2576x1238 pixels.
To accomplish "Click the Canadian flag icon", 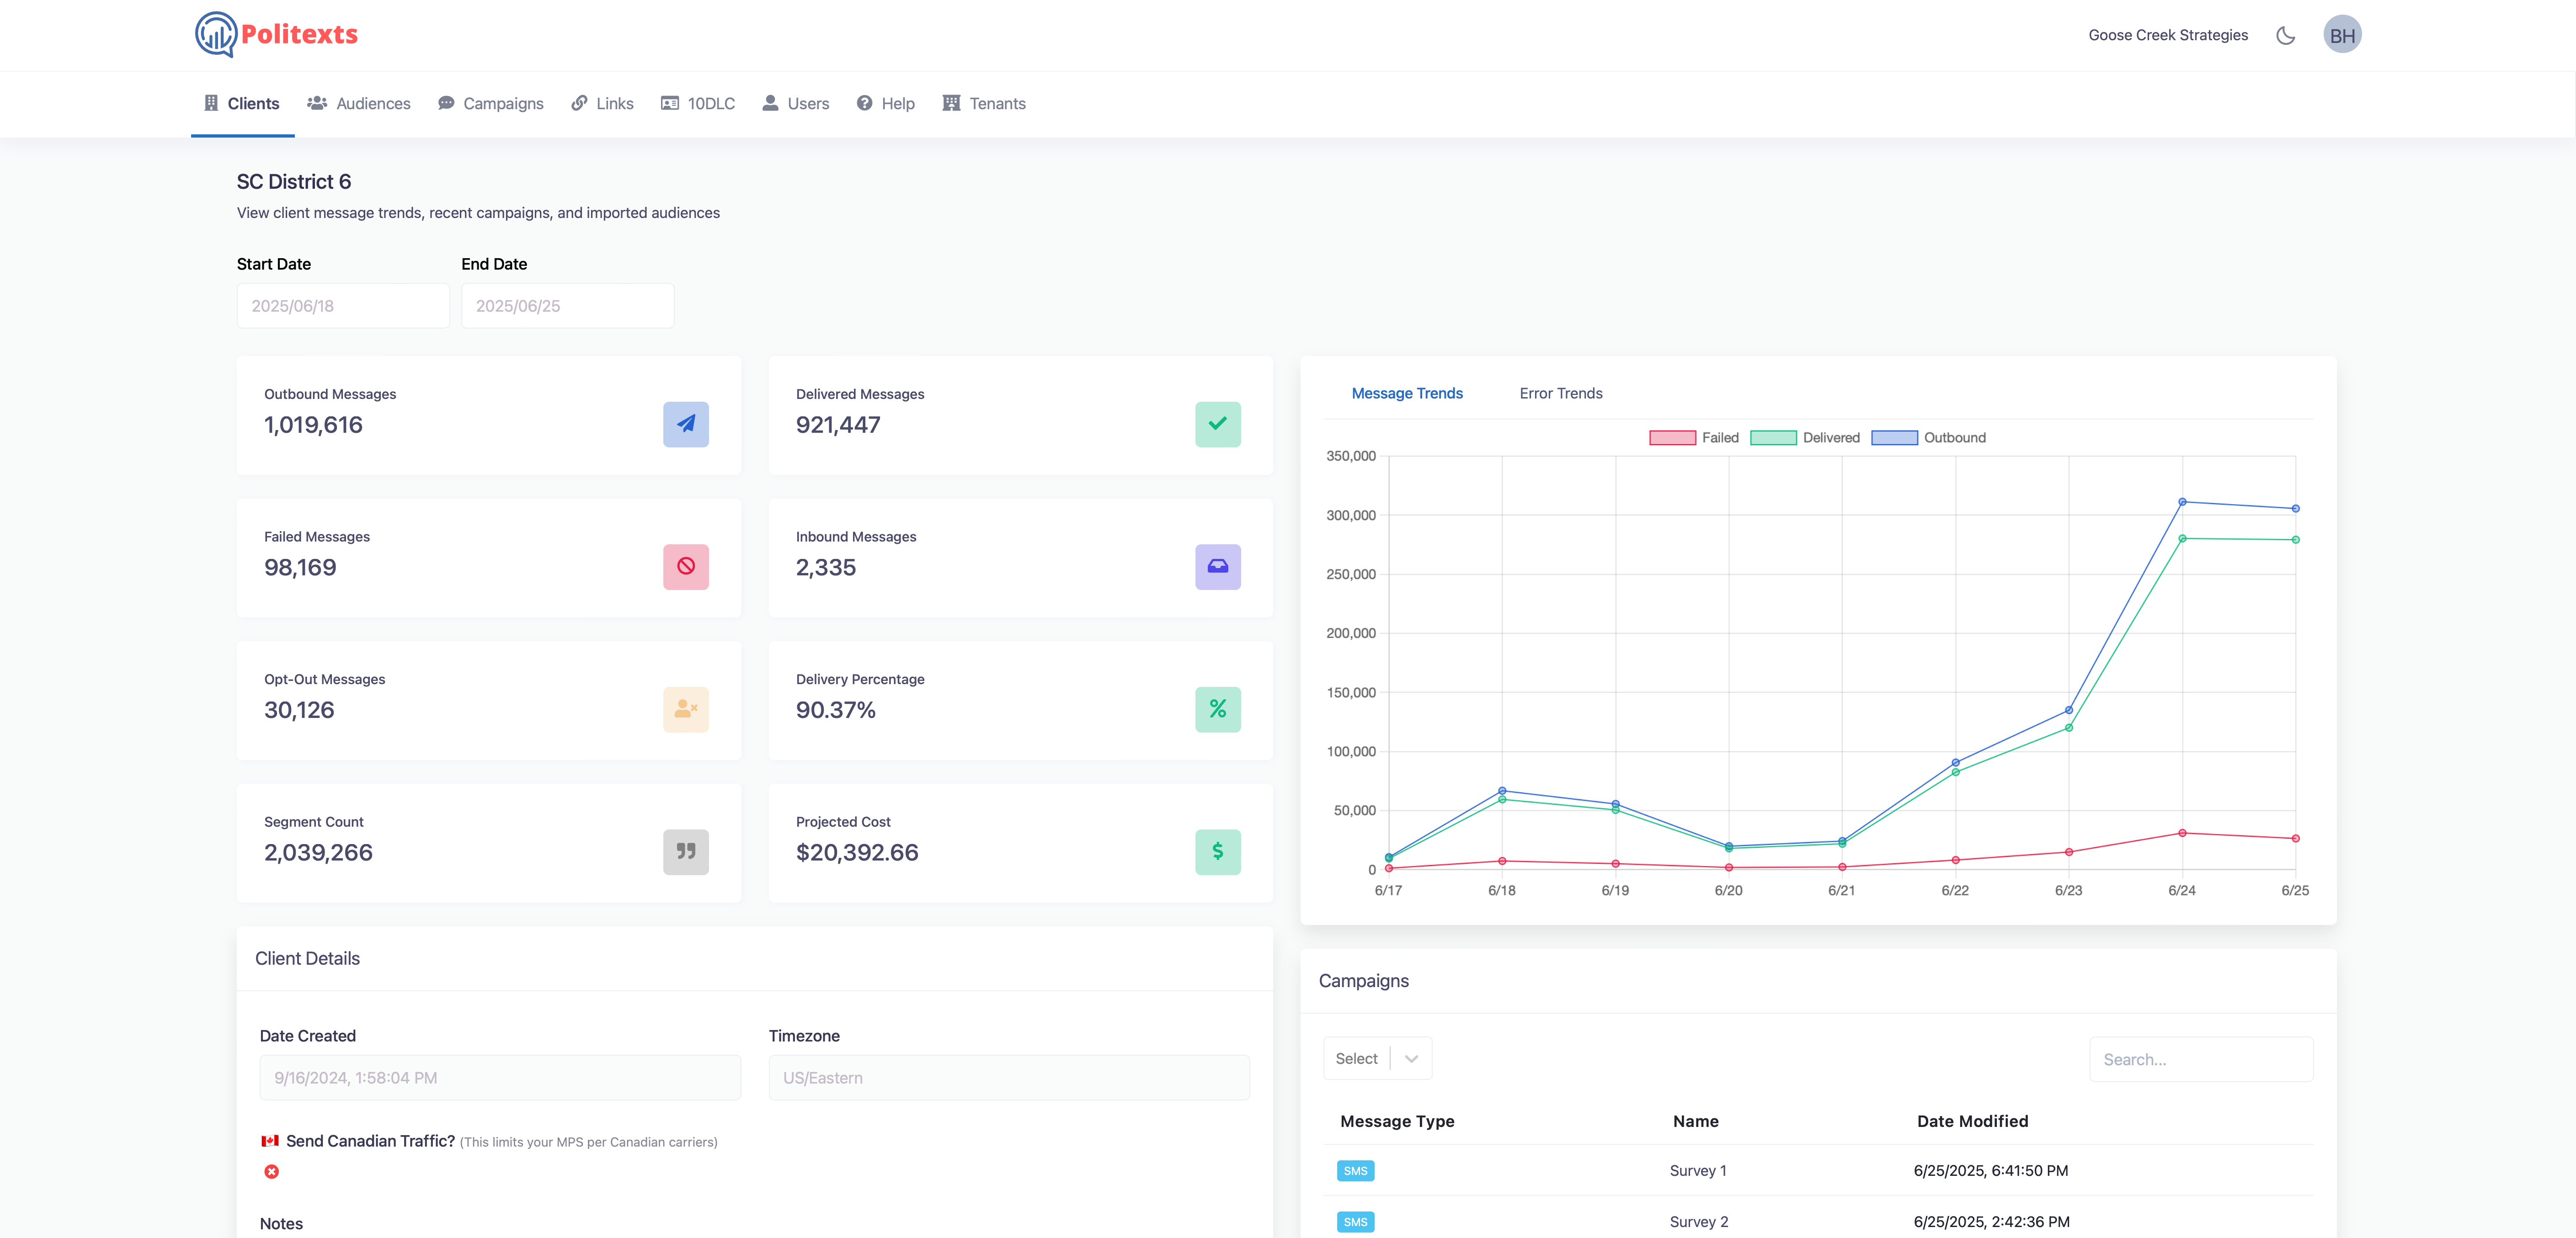I will (270, 1141).
